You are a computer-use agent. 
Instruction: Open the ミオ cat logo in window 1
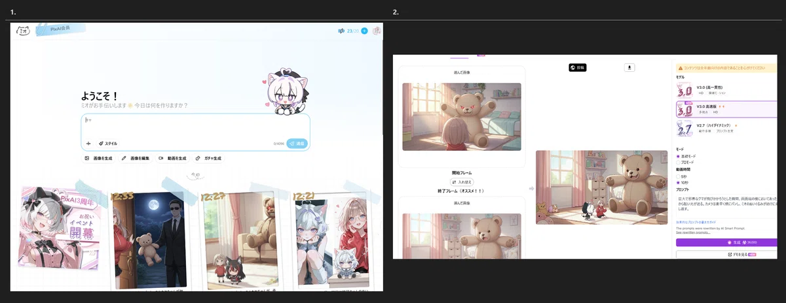coord(23,30)
